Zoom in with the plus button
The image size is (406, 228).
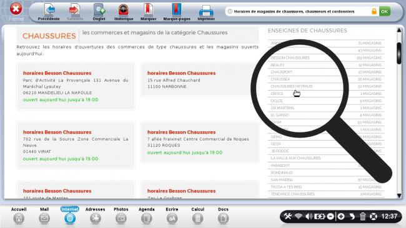tap(341, 216)
